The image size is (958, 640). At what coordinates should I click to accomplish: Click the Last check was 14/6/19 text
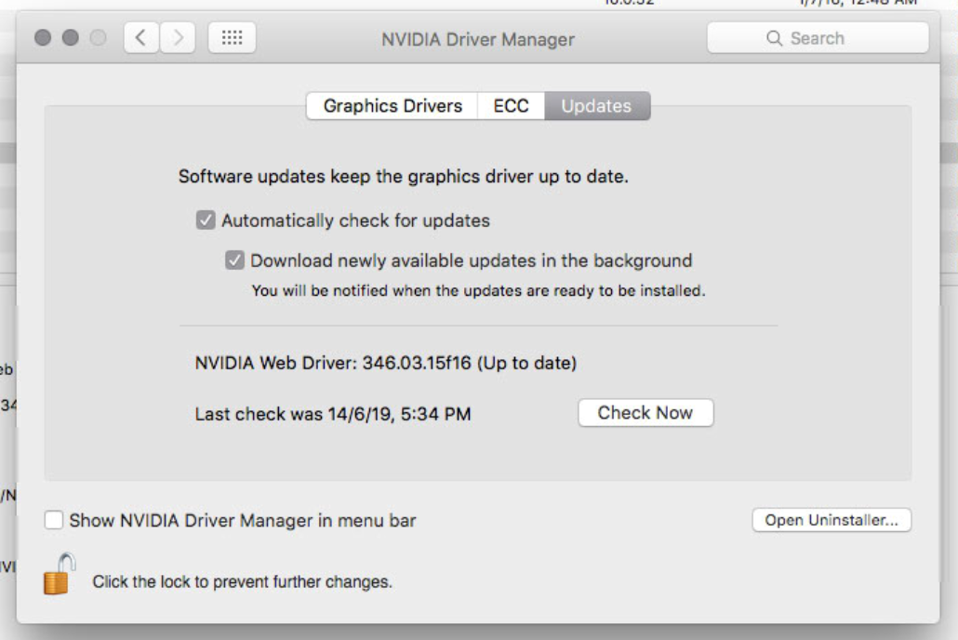click(333, 414)
